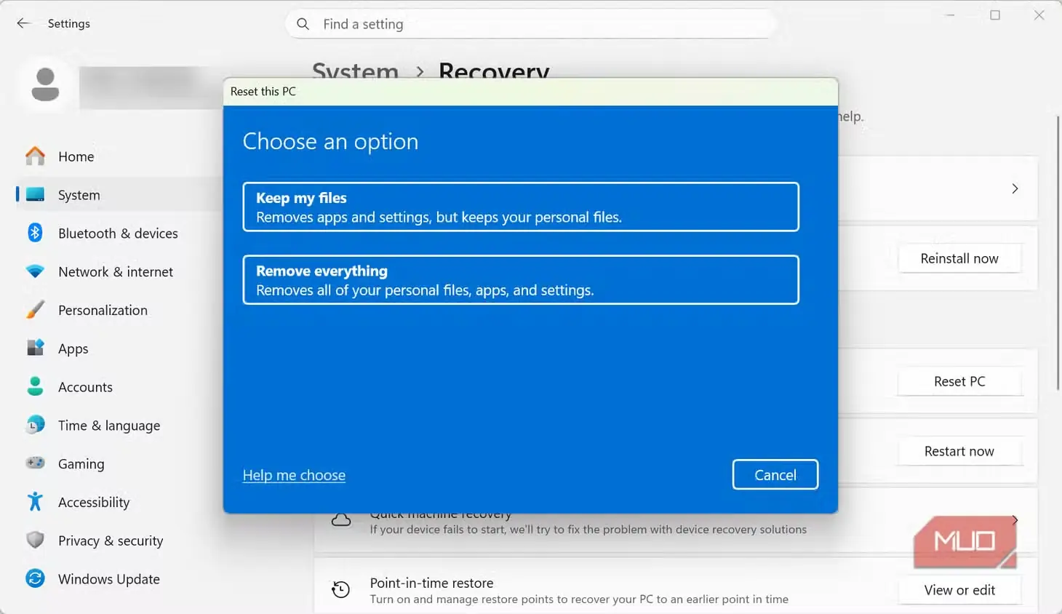Viewport: 1062px width, 614px height.
Task: Click the Privacy shield icon
Action: tap(35, 540)
